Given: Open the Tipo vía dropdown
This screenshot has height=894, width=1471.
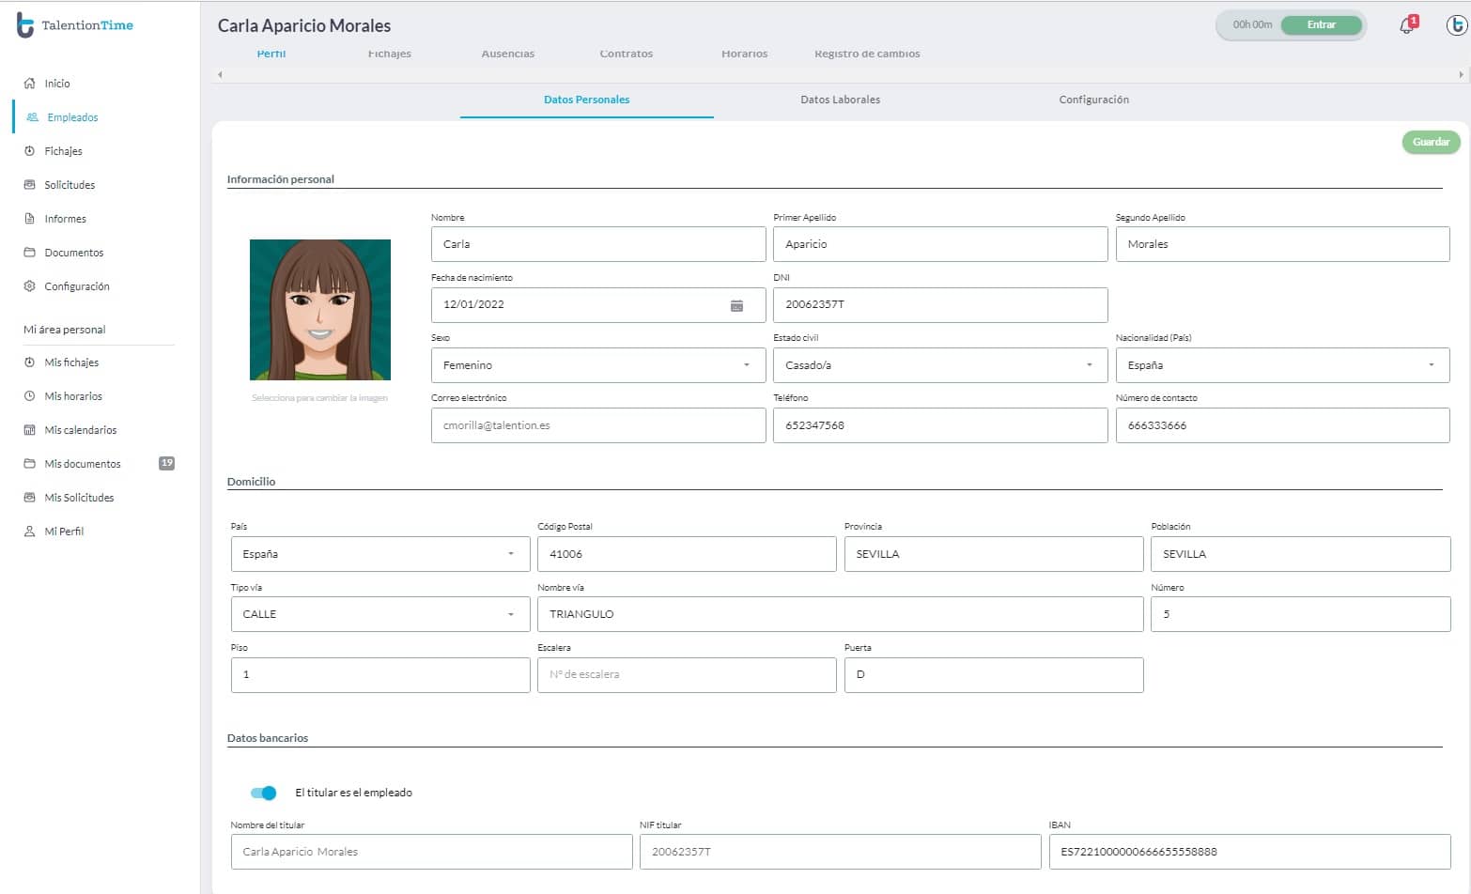Looking at the screenshot, I should tap(510, 614).
